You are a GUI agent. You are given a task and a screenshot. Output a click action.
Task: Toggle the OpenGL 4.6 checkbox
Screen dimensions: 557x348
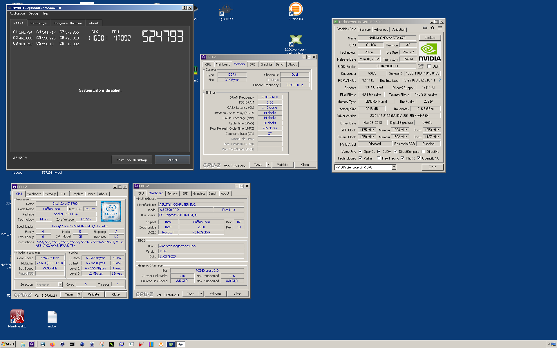tap(419, 158)
